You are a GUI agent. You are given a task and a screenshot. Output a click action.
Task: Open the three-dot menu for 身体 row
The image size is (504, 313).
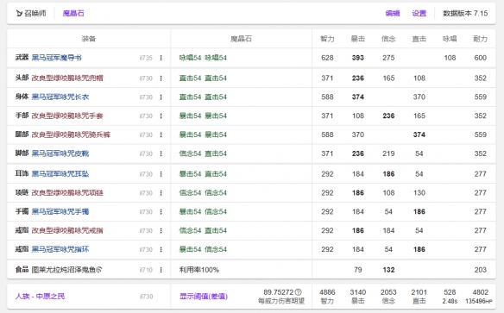161,97
